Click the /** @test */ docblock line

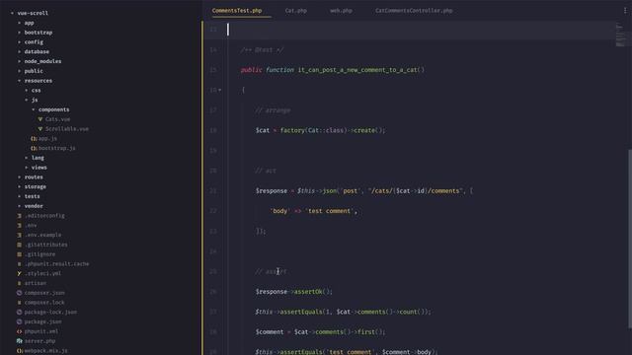(262, 50)
